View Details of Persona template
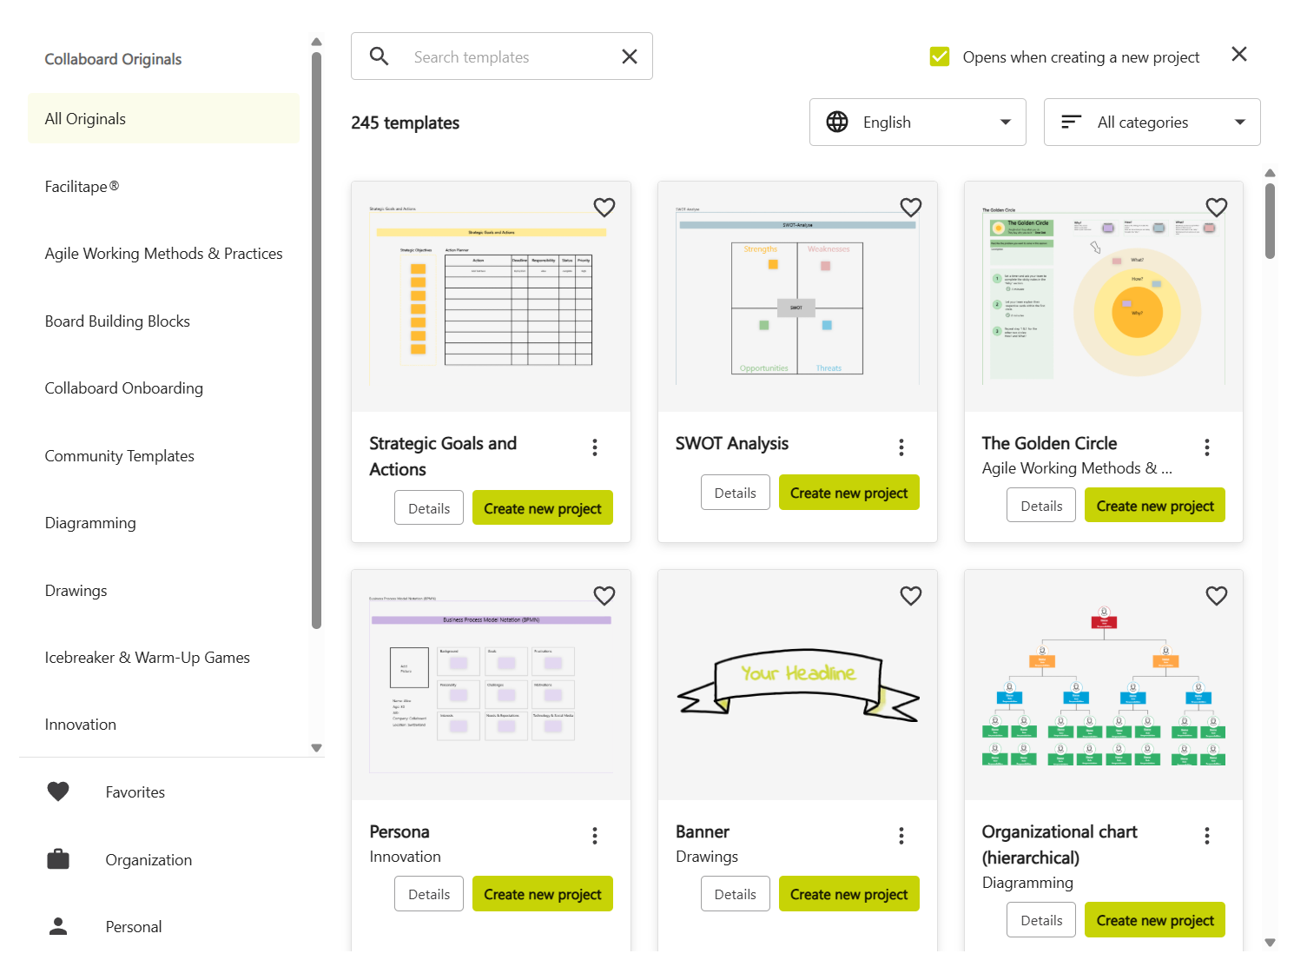The image size is (1294, 980). (429, 895)
